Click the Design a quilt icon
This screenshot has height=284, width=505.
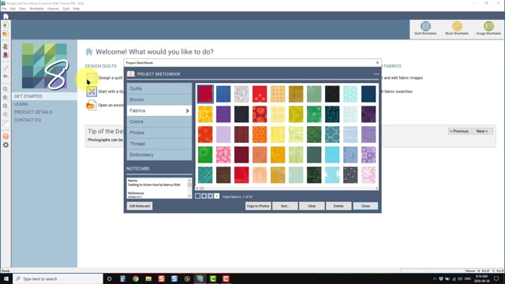pos(92,78)
